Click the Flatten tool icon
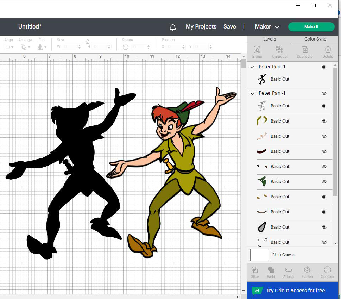Image resolution: width=341 pixels, height=299 pixels. 307,270
